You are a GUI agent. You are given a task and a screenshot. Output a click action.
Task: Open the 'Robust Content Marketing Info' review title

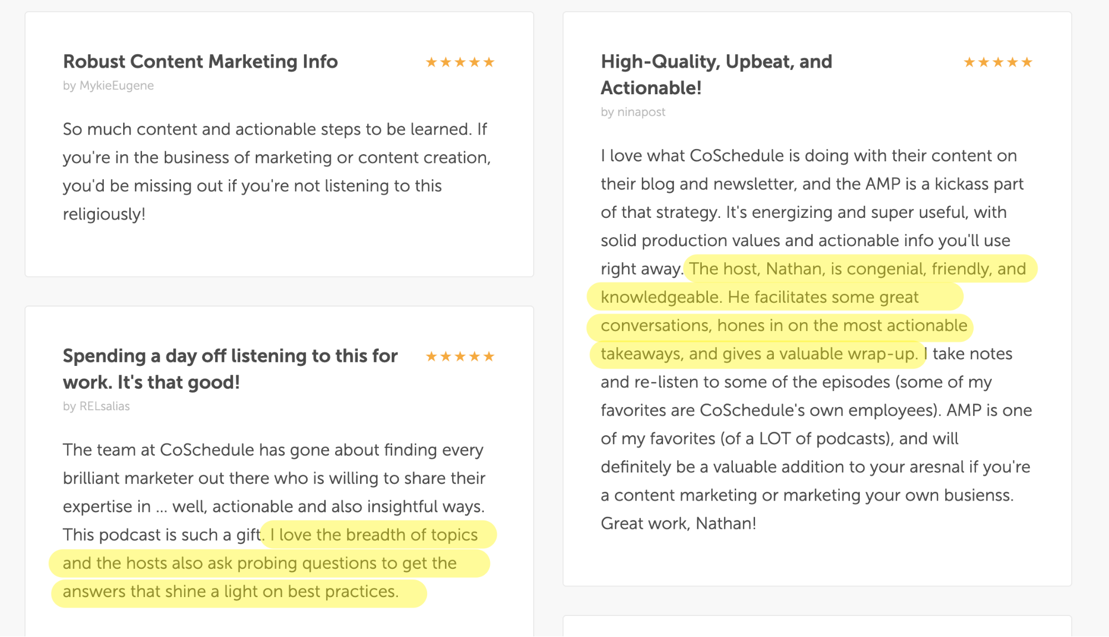(200, 62)
